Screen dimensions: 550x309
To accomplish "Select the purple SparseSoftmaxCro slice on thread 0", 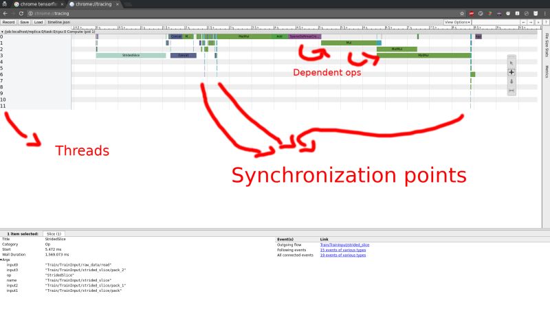I will click(305, 36).
